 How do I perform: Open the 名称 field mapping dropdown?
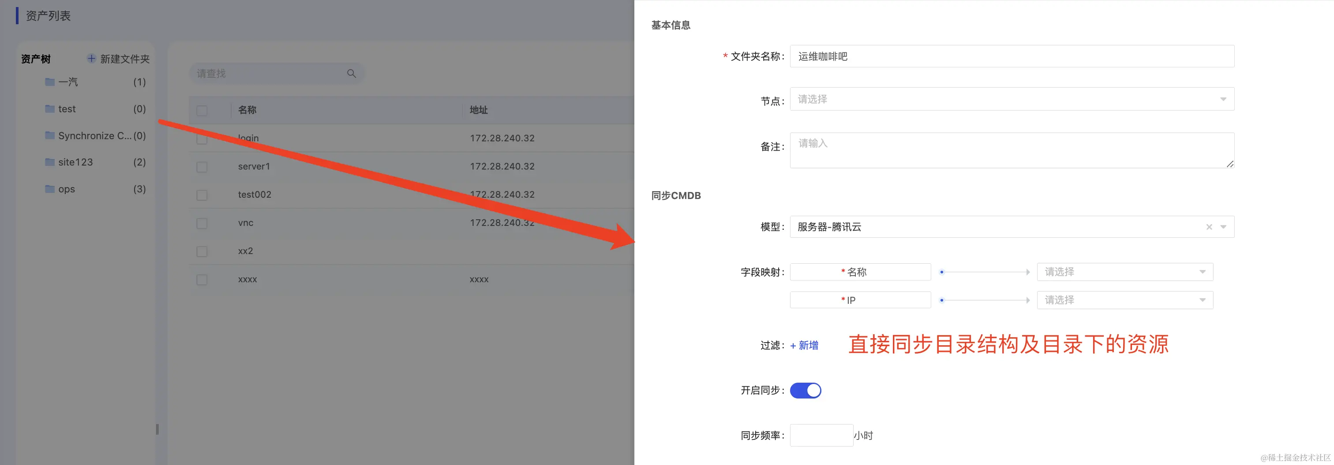(1125, 272)
